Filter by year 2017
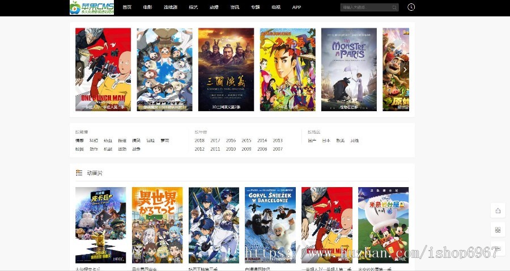The image size is (510, 271). tap(215, 141)
